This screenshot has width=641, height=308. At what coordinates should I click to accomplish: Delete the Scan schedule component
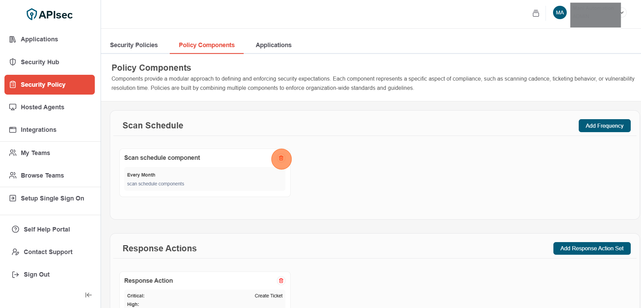281,158
